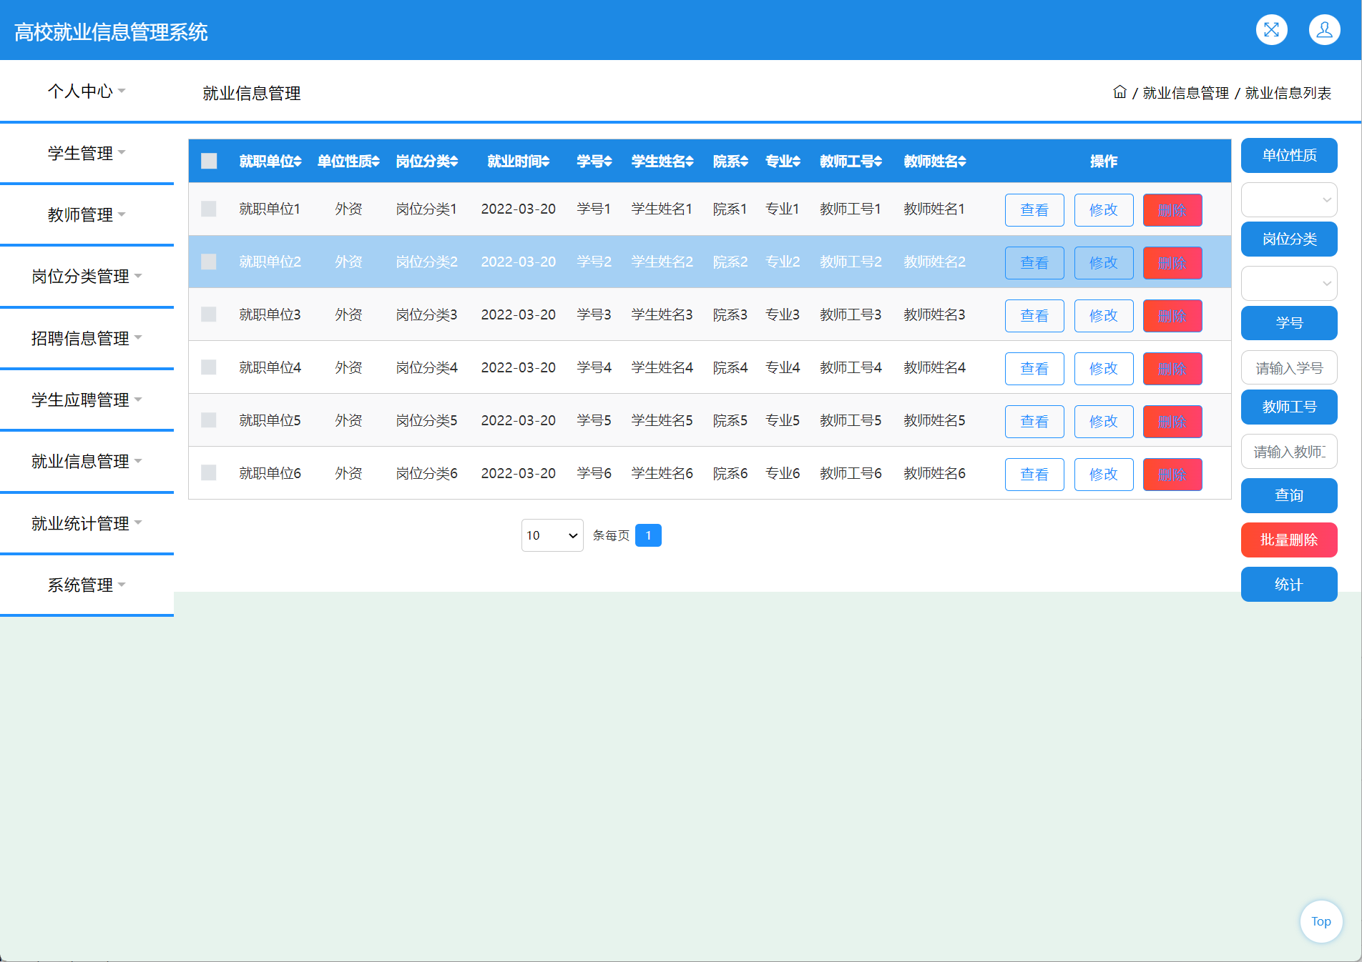This screenshot has height=962, width=1362.
Task: Go to pagination page 1
Action: [x=648, y=535]
